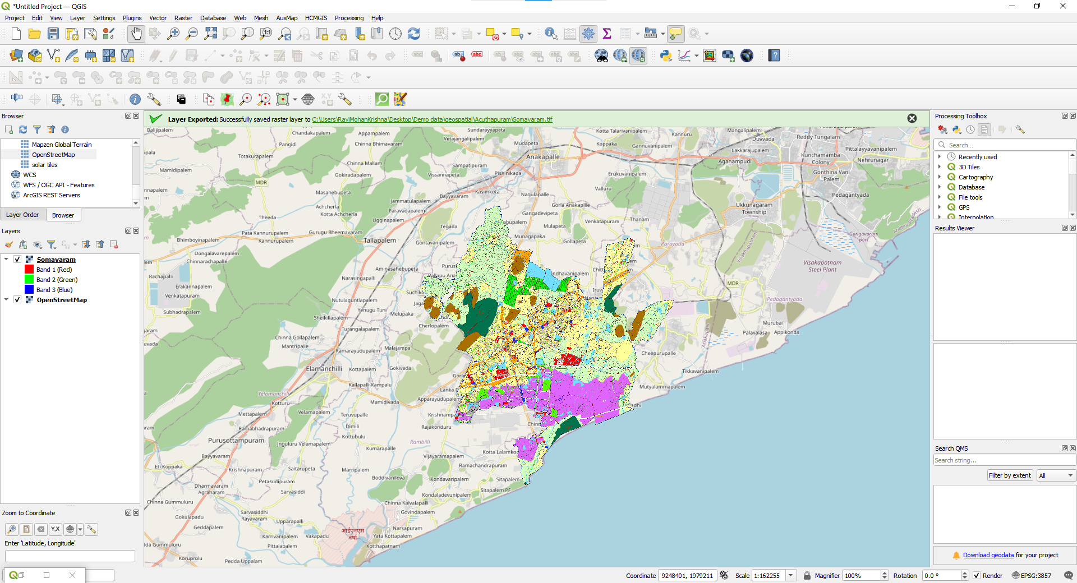This screenshot has width=1077, height=583.
Task: Toggle visibility of Somavaram layer
Action: point(17,260)
